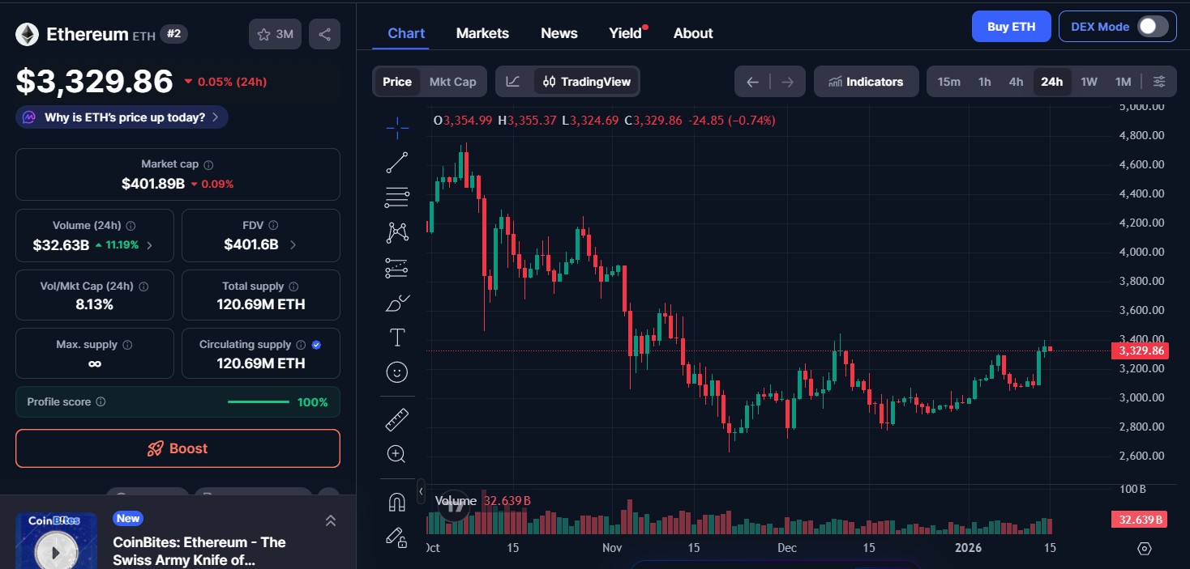Switch to the Markets tab

[482, 32]
